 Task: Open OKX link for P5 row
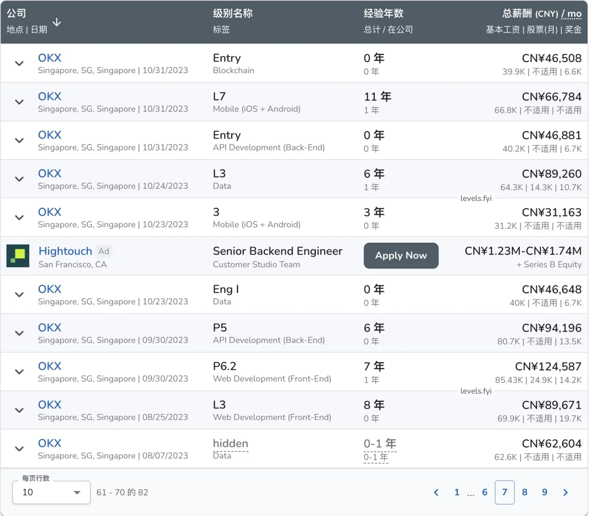[50, 328]
